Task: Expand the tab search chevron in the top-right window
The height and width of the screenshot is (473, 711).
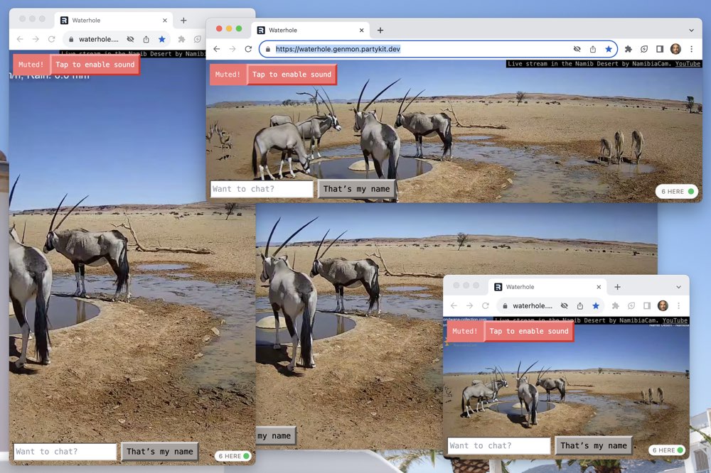Action: [692, 31]
